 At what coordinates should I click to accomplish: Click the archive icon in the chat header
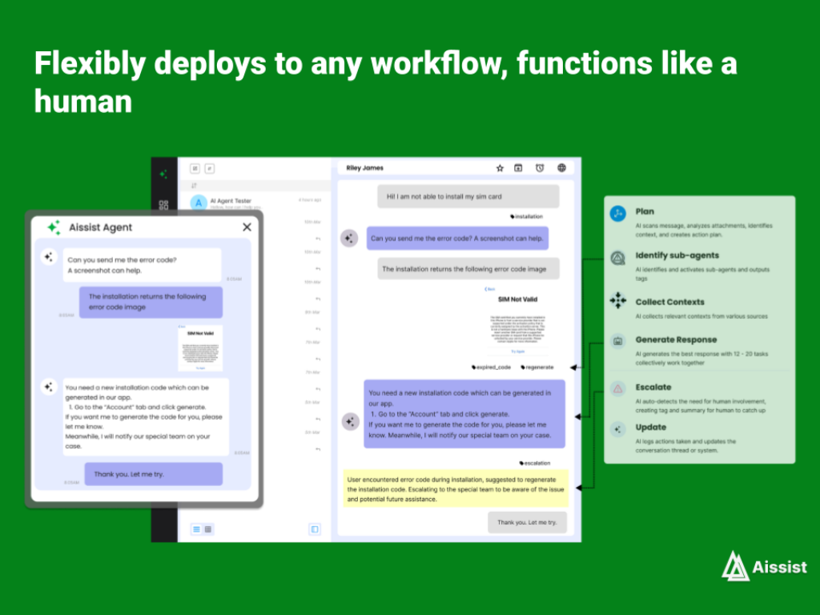[x=518, y=168]
